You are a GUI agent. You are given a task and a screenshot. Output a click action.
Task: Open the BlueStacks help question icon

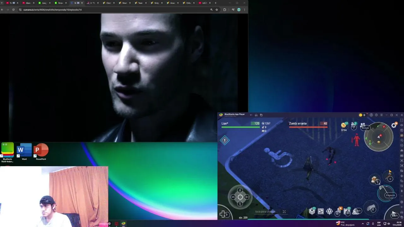[376, 115]
